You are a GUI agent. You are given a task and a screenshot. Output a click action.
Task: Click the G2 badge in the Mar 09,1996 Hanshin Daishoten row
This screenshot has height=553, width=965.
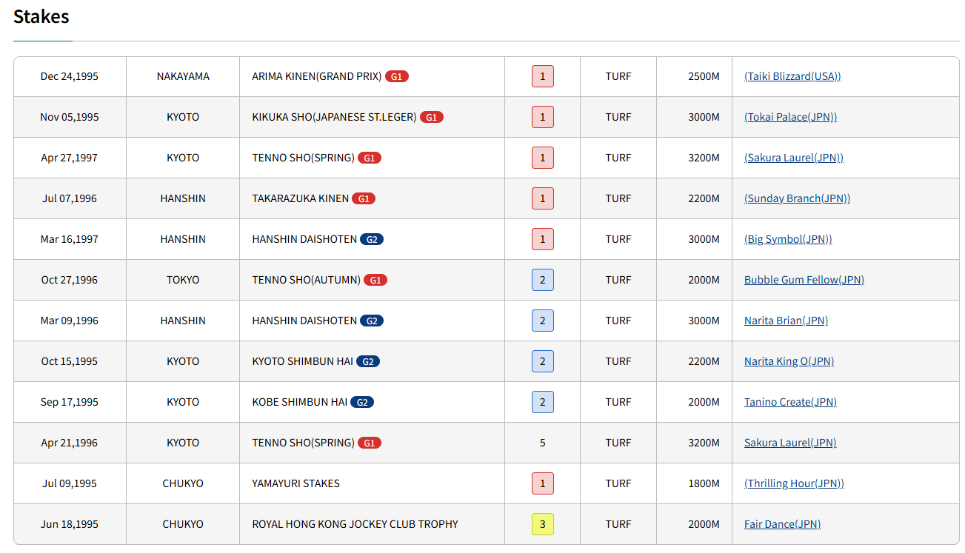point(372,321)
